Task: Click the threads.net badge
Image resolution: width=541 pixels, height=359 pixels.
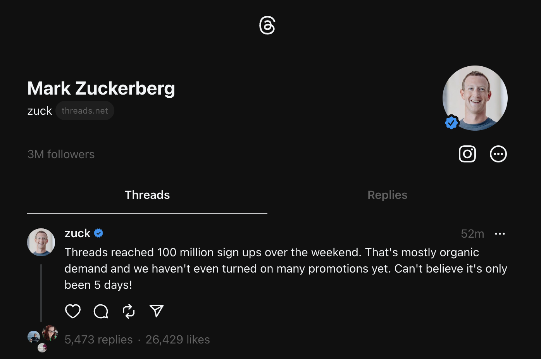Action: [85, 111]
